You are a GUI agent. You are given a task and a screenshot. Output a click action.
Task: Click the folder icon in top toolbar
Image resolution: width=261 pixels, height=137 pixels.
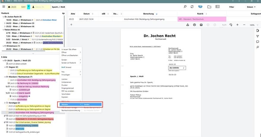pos(209,7)
